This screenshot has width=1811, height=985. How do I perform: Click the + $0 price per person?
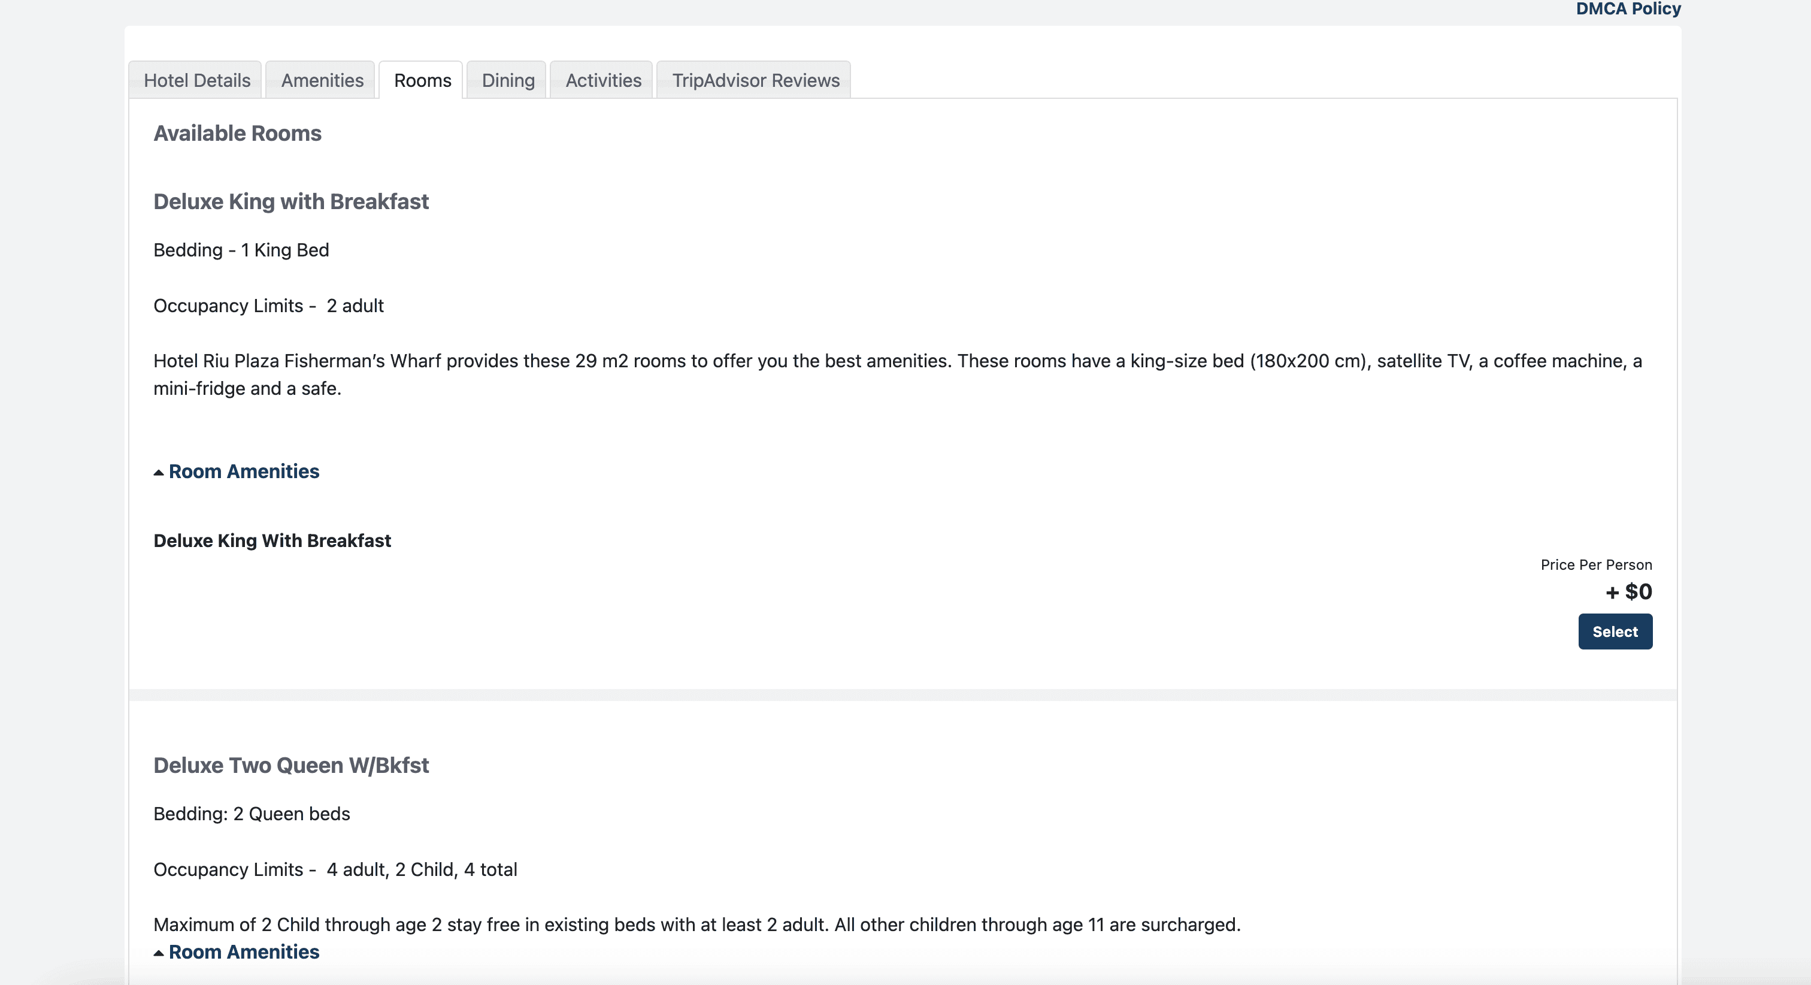coord(1628,591)
